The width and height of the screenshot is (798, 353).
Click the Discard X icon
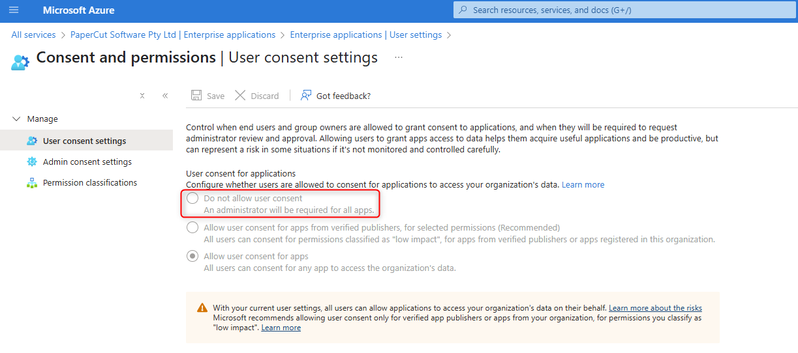[240, 96]
